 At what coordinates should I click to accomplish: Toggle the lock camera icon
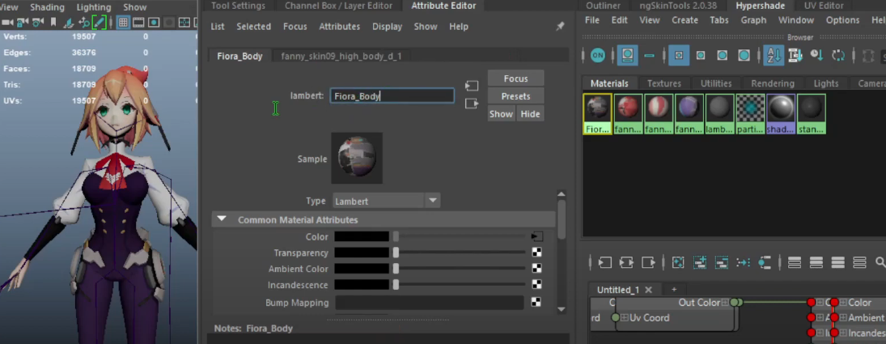(23, 23)
